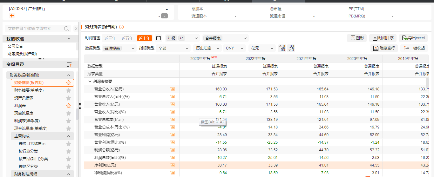
Task: Click the help question mark beside 财务摘要(报告期)
Action: [x=121, y=27]
